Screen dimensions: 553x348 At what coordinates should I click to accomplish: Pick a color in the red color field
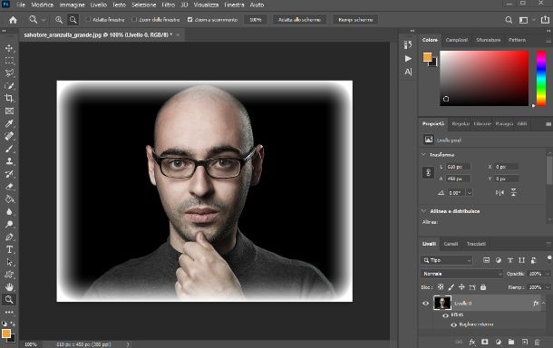coord(484,78)
